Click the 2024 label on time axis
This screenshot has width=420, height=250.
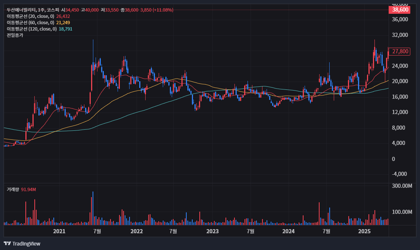coord(289,231)
